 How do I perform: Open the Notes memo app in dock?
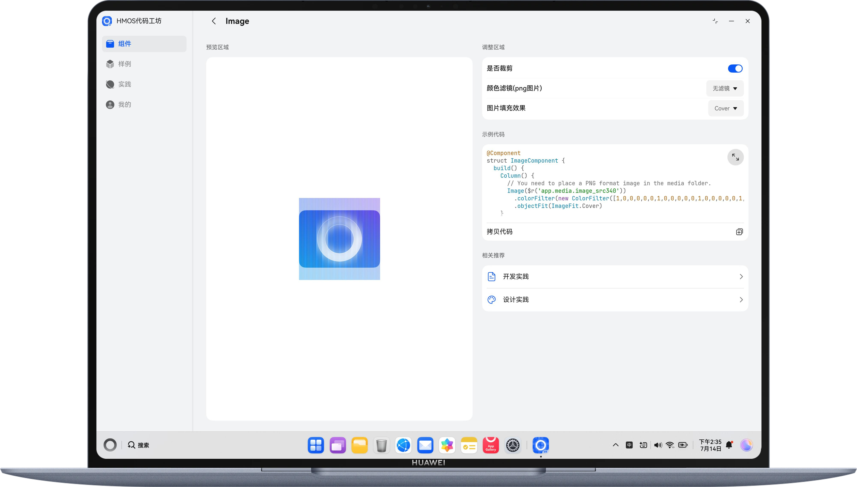[469, 445]
